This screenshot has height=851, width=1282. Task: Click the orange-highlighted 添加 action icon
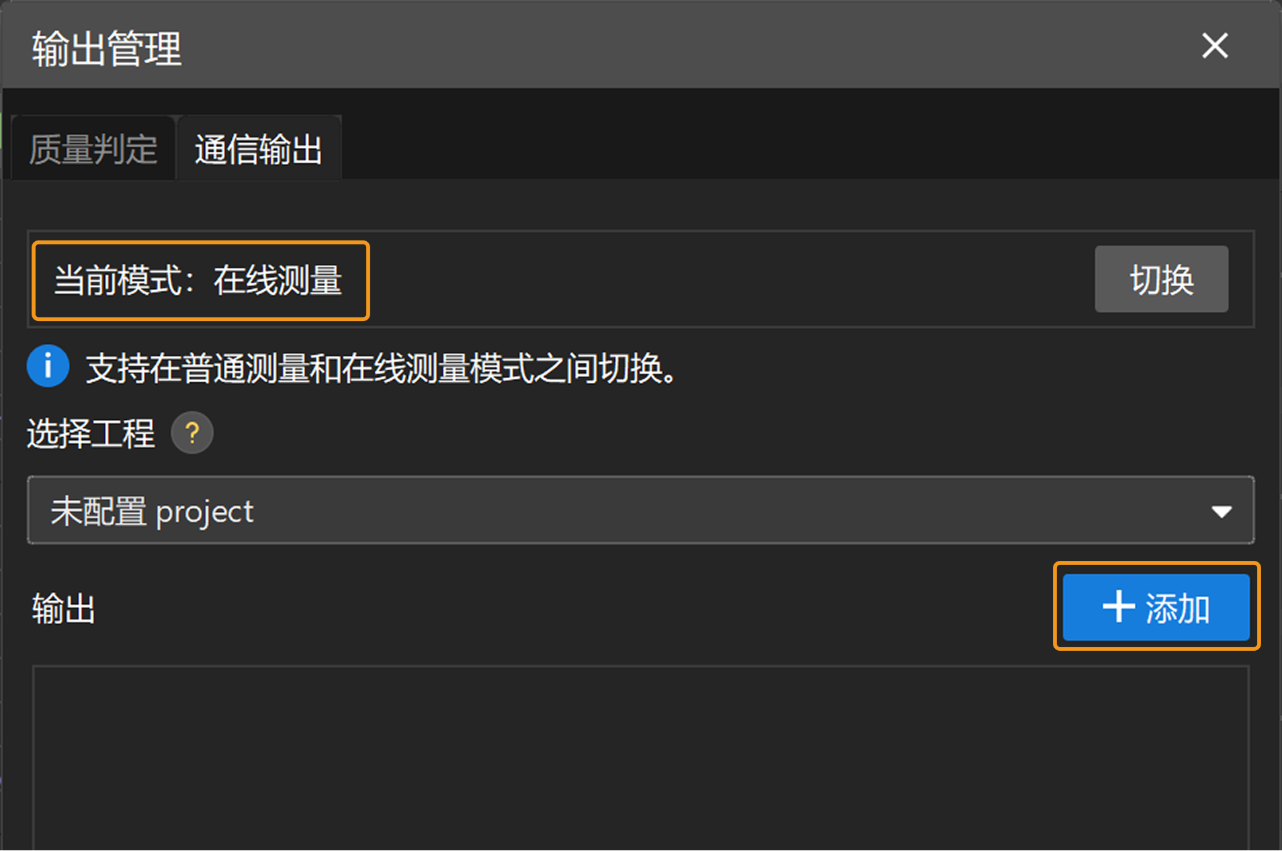coord(1156,606)
